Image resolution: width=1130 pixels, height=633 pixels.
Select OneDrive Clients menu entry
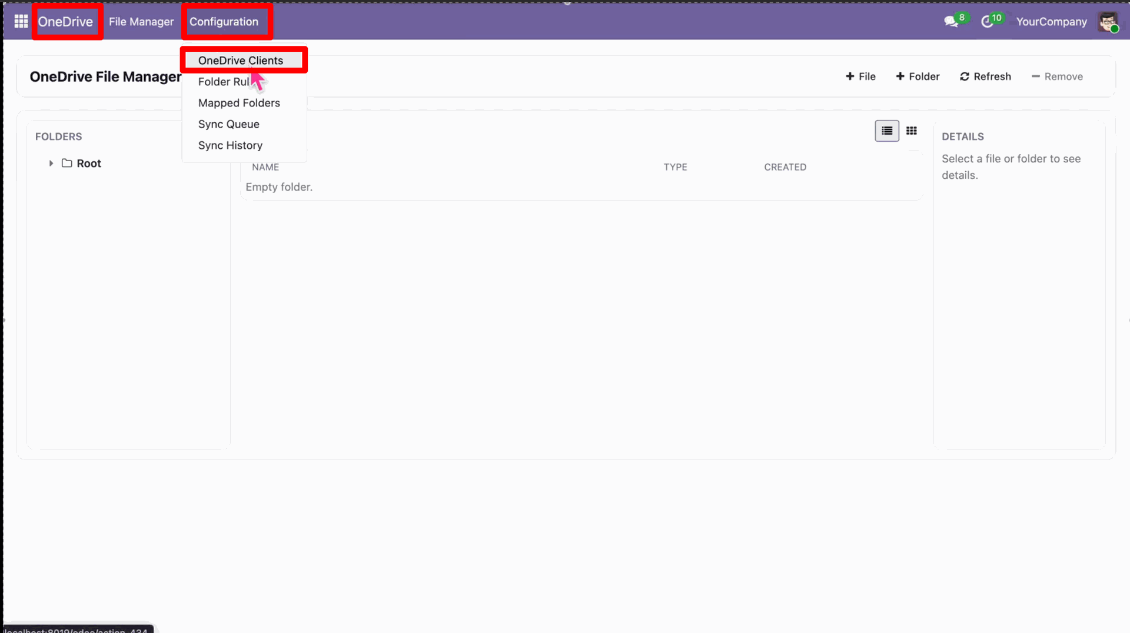click(x=241, y=61)
